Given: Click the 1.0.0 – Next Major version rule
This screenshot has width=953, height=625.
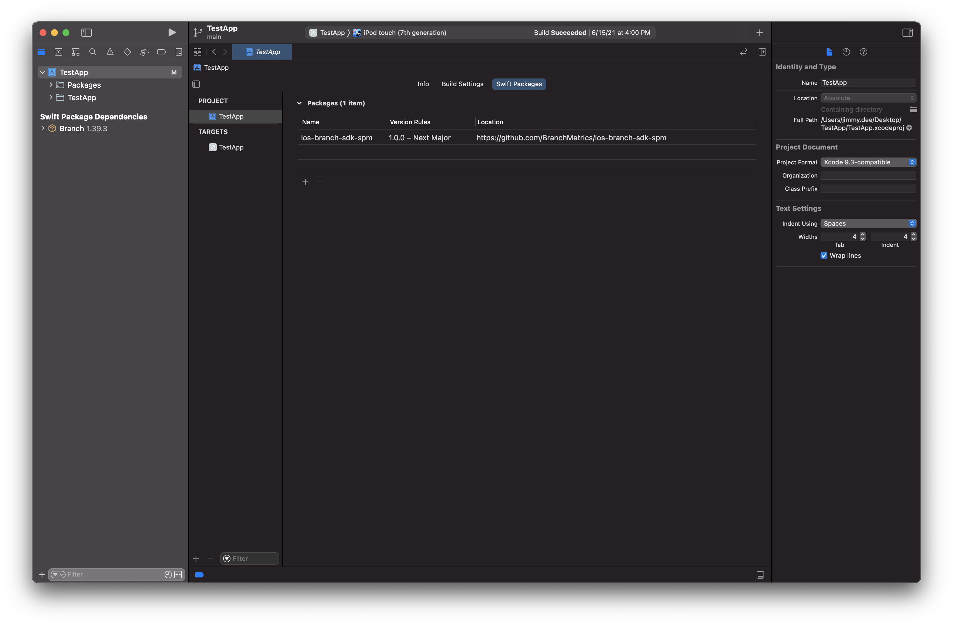Looking at the screenshot, I should [x=420, y=138].
